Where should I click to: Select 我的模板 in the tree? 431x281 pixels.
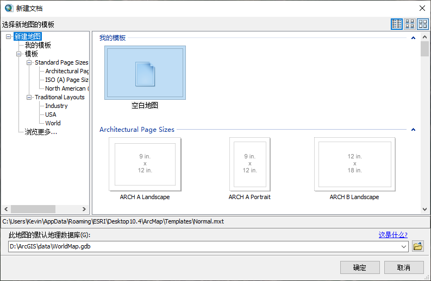click(x=38, y=46)
